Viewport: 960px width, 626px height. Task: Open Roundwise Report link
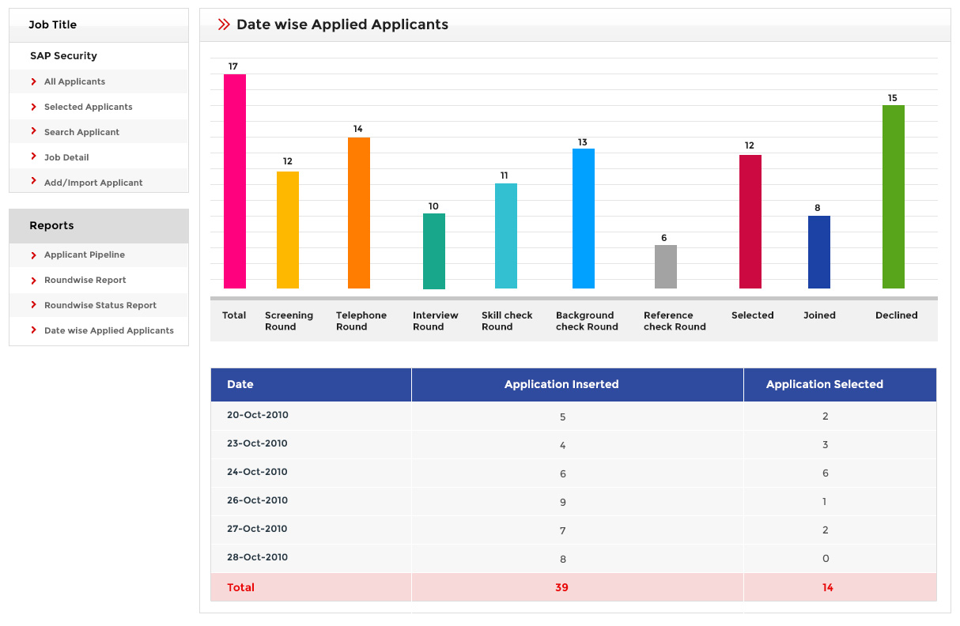pyautogui.click(x=85, y=280)
